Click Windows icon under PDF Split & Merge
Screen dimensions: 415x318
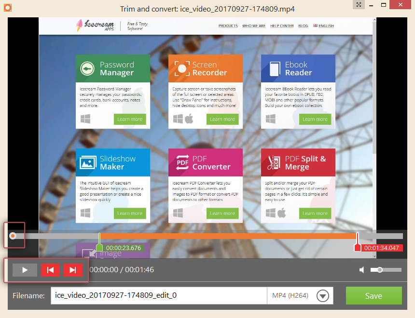click(271, 213)
